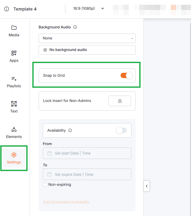The image size is (191, 216).
Task: Click the Background Audio info icon
Action: click(x=75, y=27)
